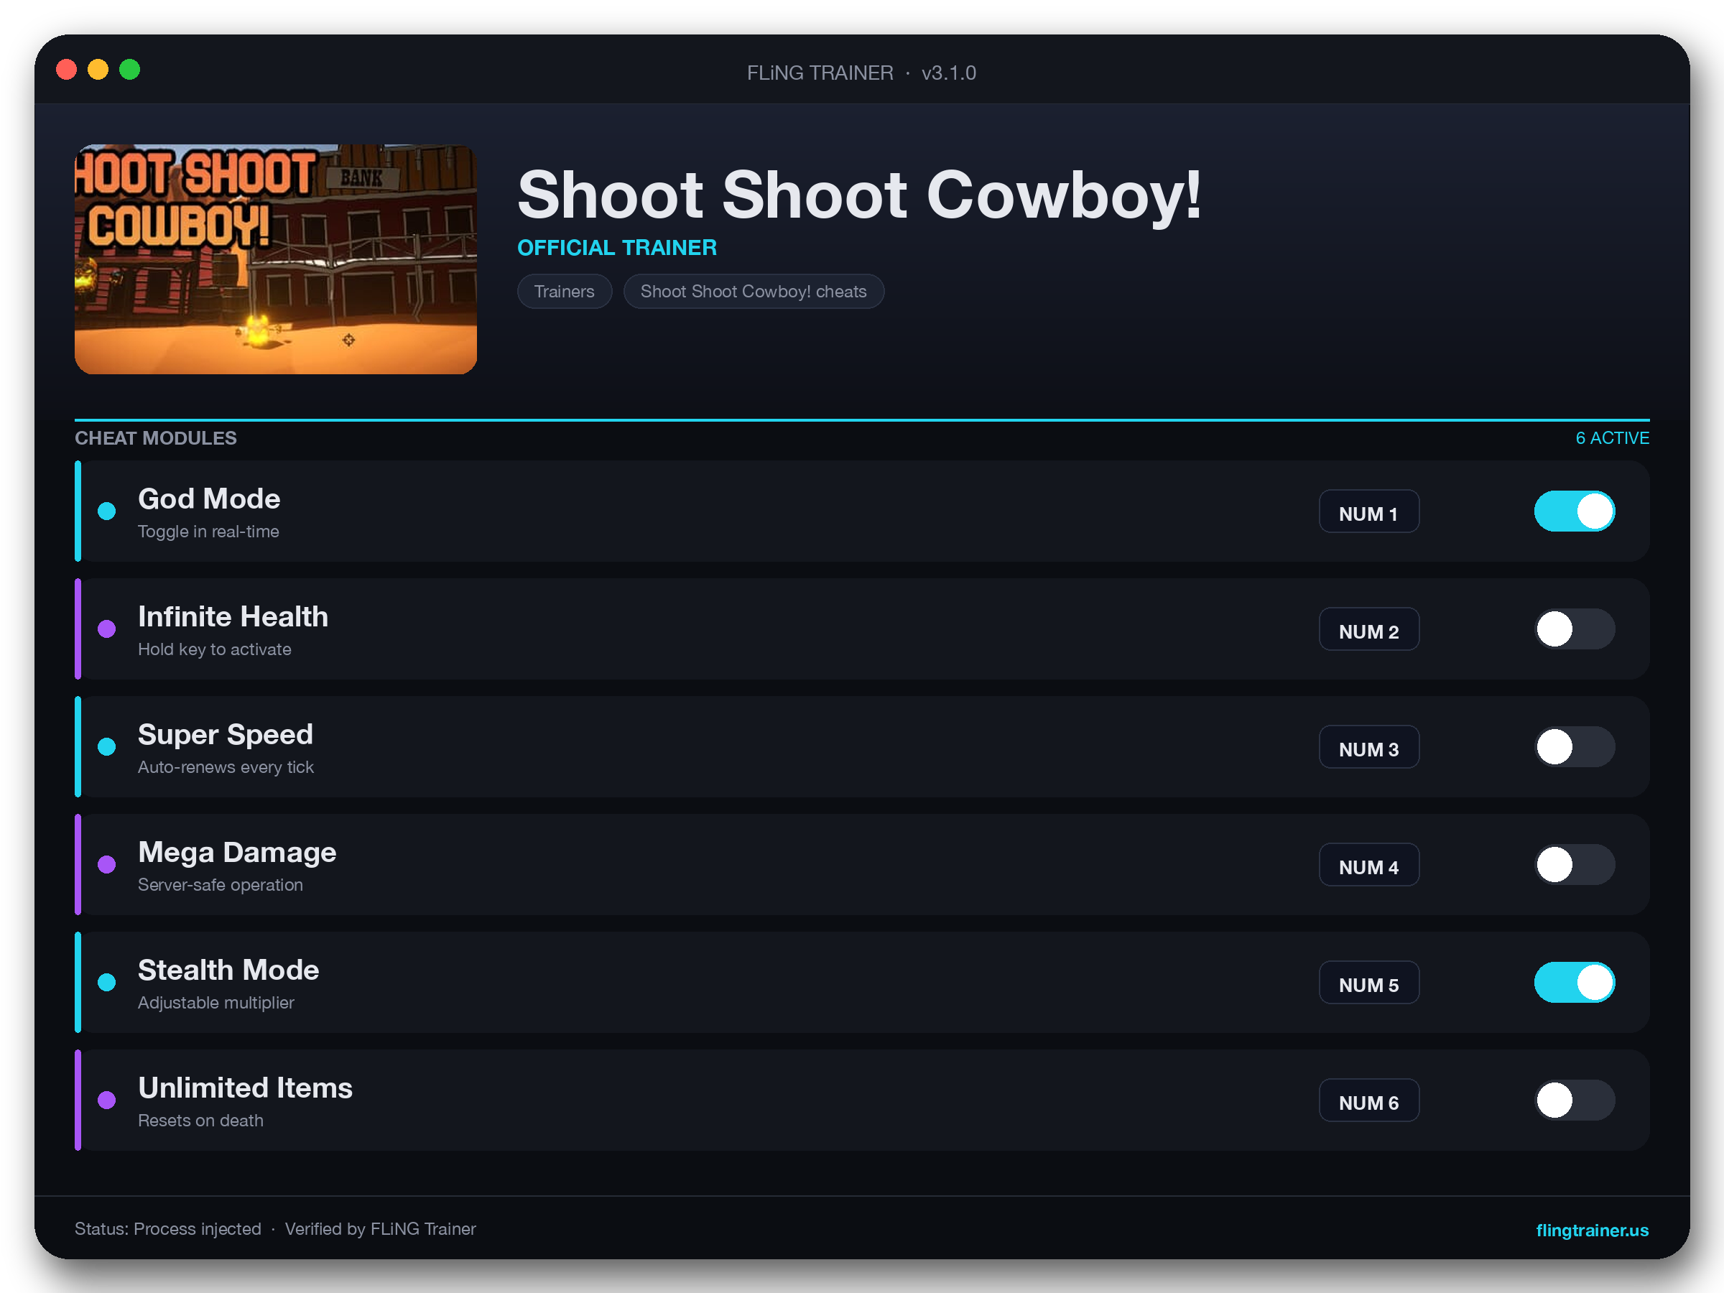Minimize the window using the yellow button
Viewport: 1724px width, 1293px height.
pyautogui.click(x=98, y=70)
